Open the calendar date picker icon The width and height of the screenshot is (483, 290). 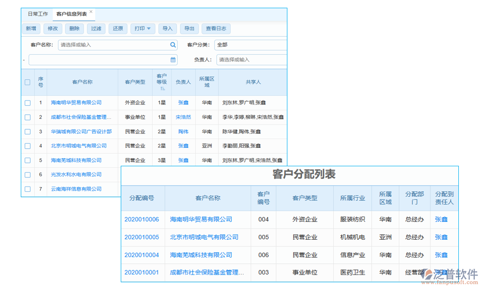172,59
